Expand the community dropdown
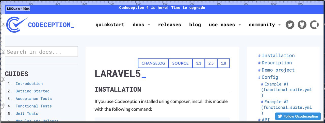 pyautogui.click(x=265, y=25)
